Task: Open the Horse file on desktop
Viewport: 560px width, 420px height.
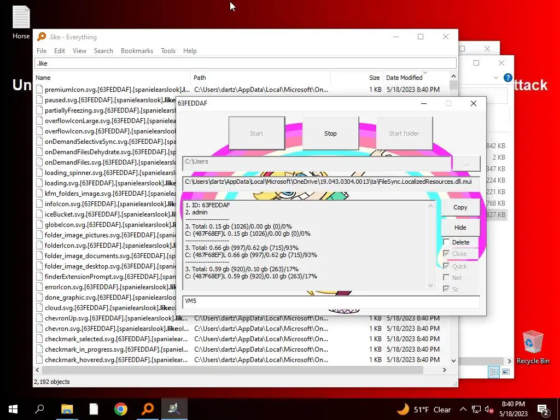Action: (21, 22)
